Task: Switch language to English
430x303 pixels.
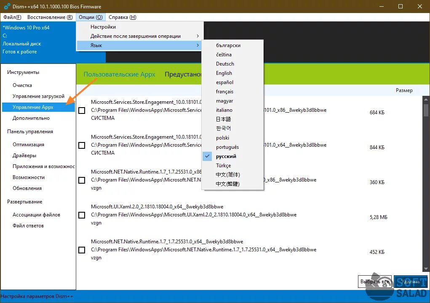Action: click(x=232, y=73)
